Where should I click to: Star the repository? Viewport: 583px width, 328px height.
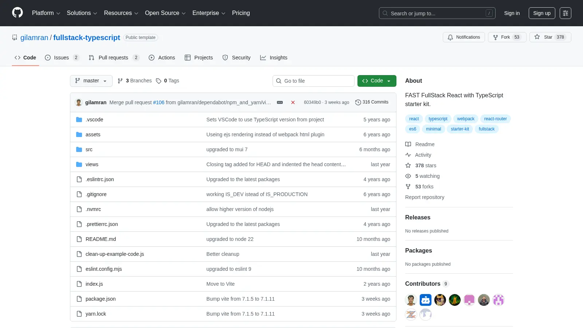(550, 37)
